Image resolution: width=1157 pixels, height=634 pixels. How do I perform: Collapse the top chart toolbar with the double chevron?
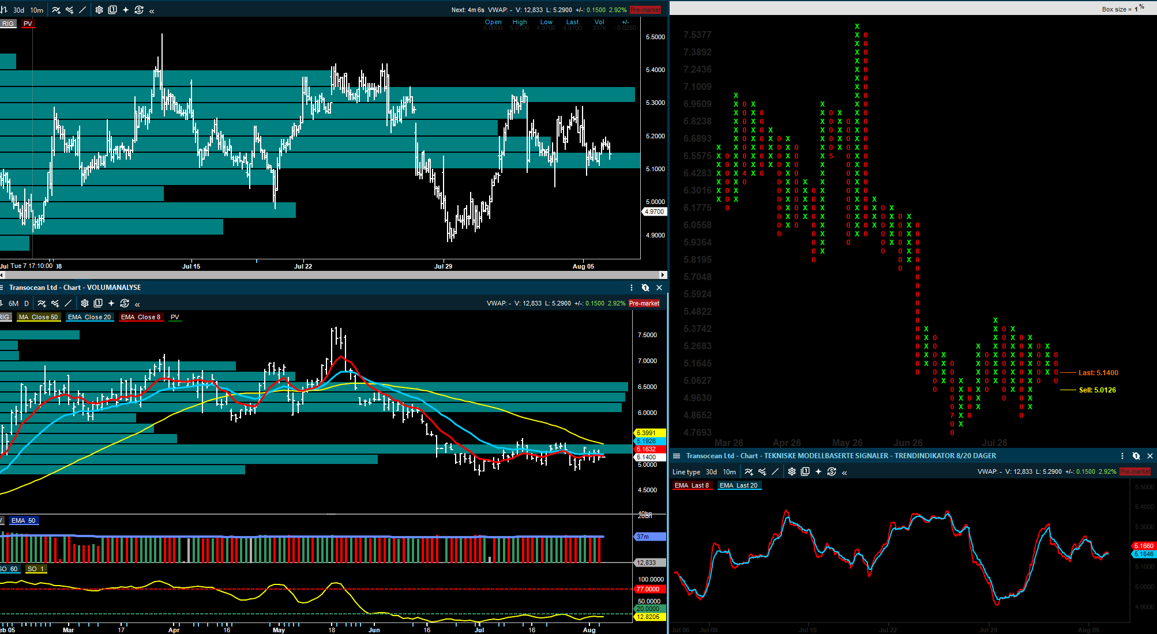coord(152,10)
